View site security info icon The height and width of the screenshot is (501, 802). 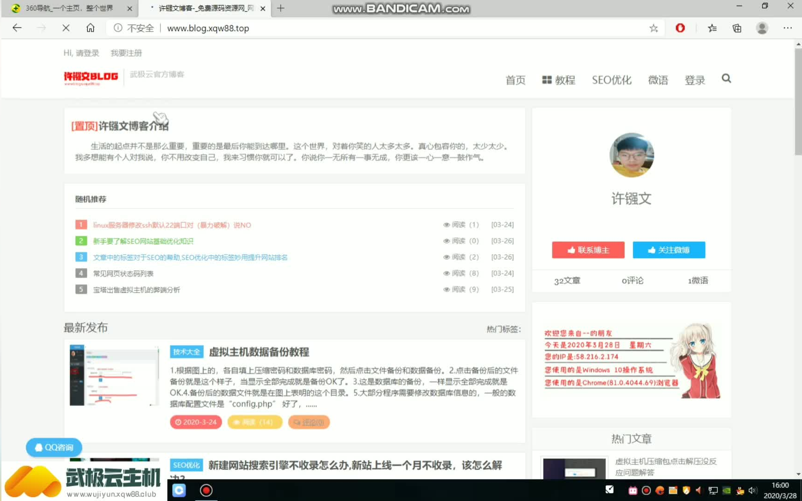(118, 28)
